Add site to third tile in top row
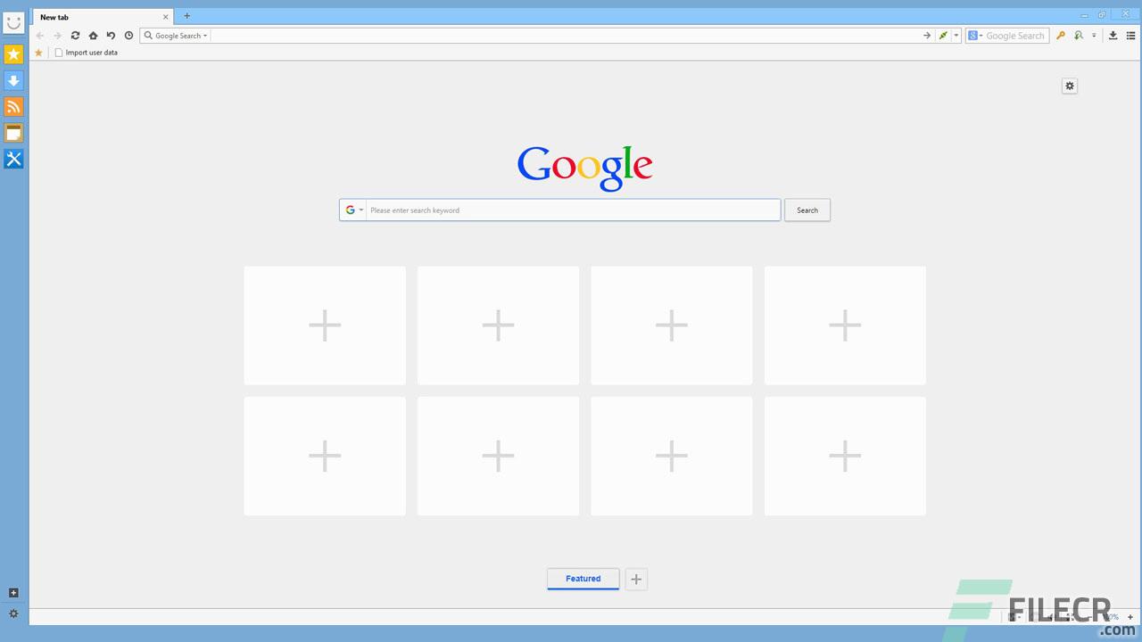The image size is (1142, 642). point(671,325)
